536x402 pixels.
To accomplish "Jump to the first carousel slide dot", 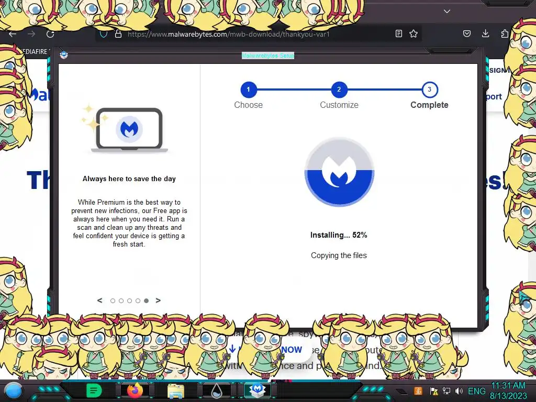I will pyautogui.click(x=113, y=301).
